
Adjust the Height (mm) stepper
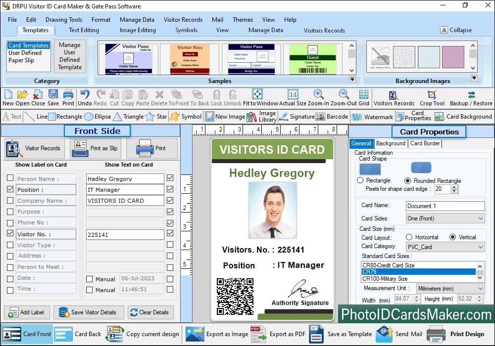(480, 299)
